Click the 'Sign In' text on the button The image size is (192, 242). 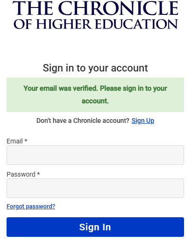(x=95, y=227)
